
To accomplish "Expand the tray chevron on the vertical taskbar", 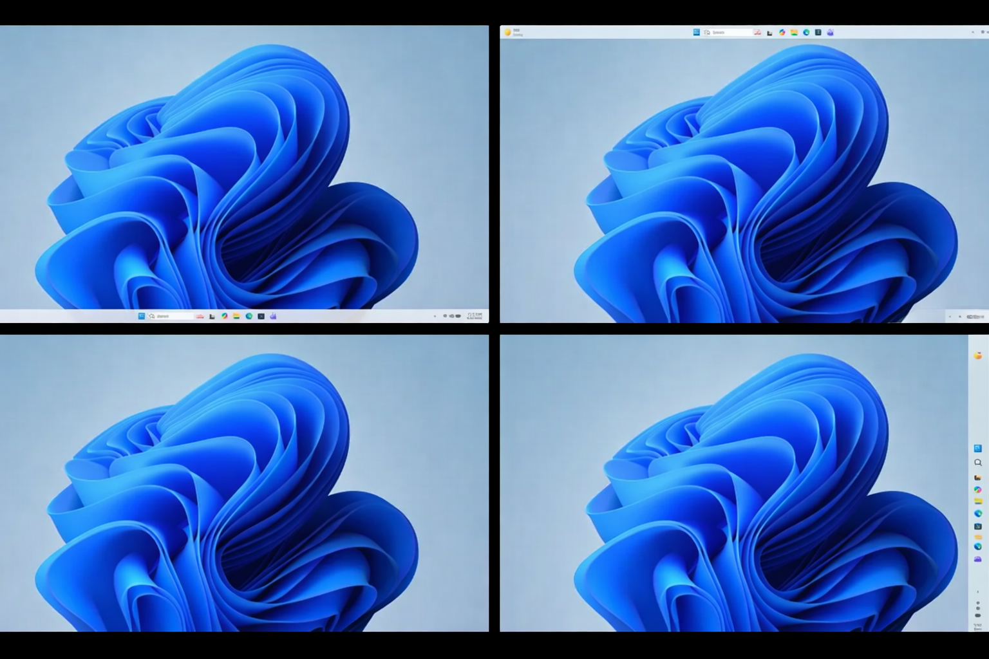I will tap(978, 591).
